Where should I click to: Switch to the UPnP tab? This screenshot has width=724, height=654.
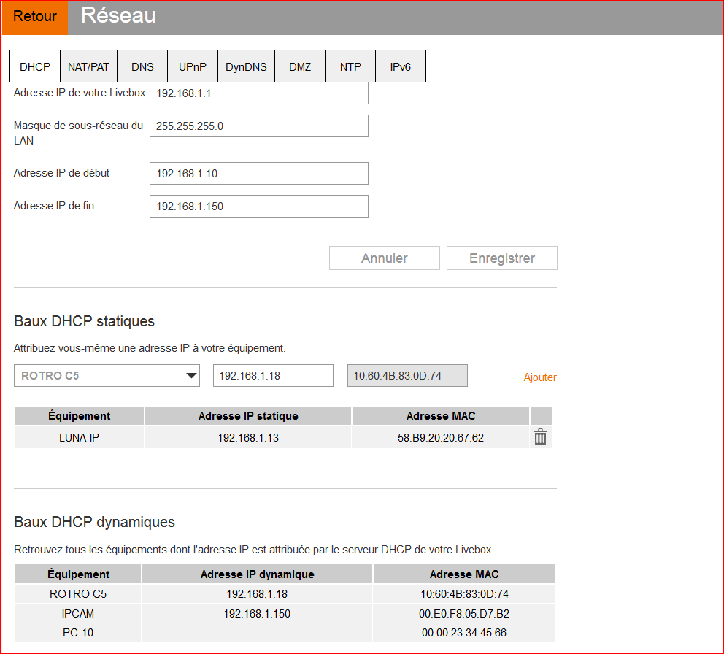pos(192,66)
